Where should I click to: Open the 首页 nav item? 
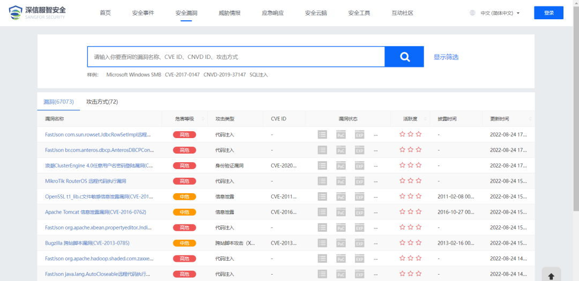click(105, 13)
